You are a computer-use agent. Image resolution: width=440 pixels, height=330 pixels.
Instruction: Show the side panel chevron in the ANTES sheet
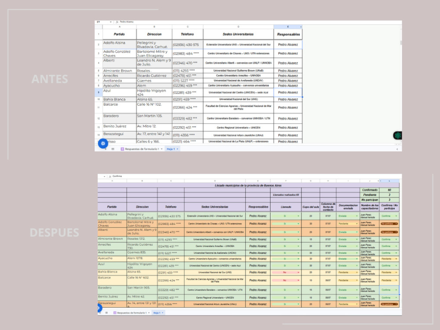point(397,149)
